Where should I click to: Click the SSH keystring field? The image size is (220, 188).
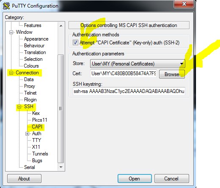tap(129, 91)
